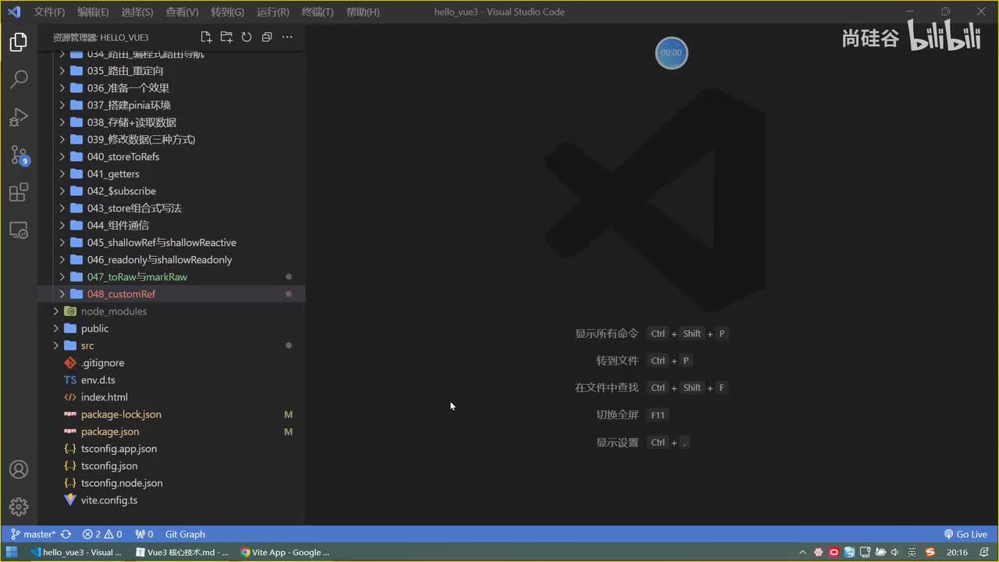Start Go Live server
999x562 pixels.
click(965, 534)
